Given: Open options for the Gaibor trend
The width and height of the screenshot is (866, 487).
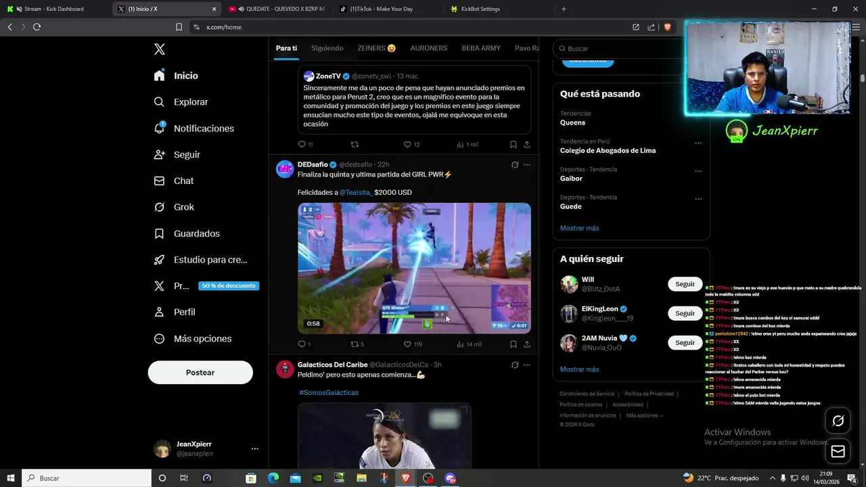Looking at the screenshot, I should (698, 171).
